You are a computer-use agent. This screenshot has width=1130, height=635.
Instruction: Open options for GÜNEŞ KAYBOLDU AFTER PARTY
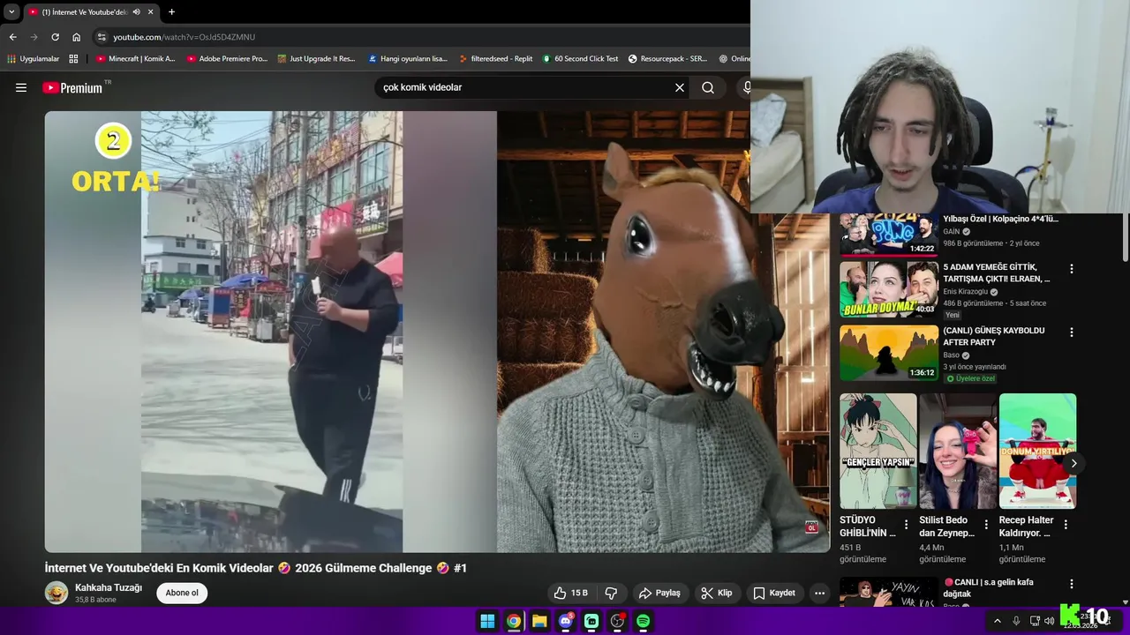(x=1072, y=332)
